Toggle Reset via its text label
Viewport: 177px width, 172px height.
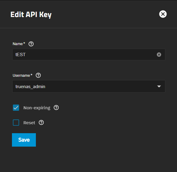point(29,123)
